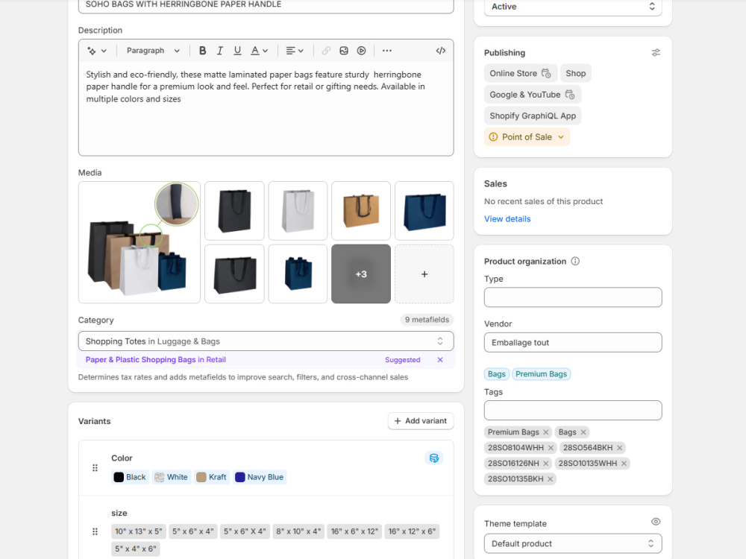The height and width of the screenshot is (559, 746).
Task: Select the 16" x 12" x 6" size value
Action: [x=412, y=531]
